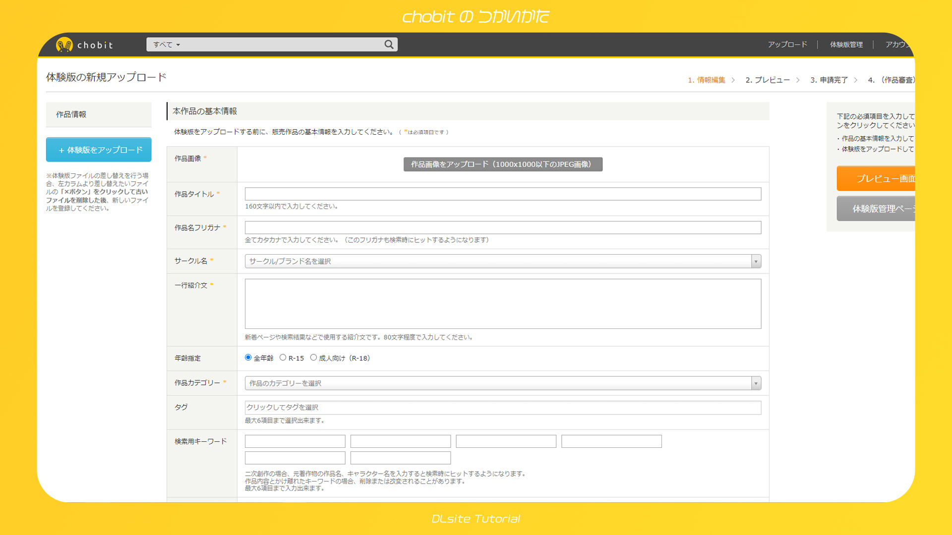Click the 160文字以内で入力してください hint

(x=292, y=207)
